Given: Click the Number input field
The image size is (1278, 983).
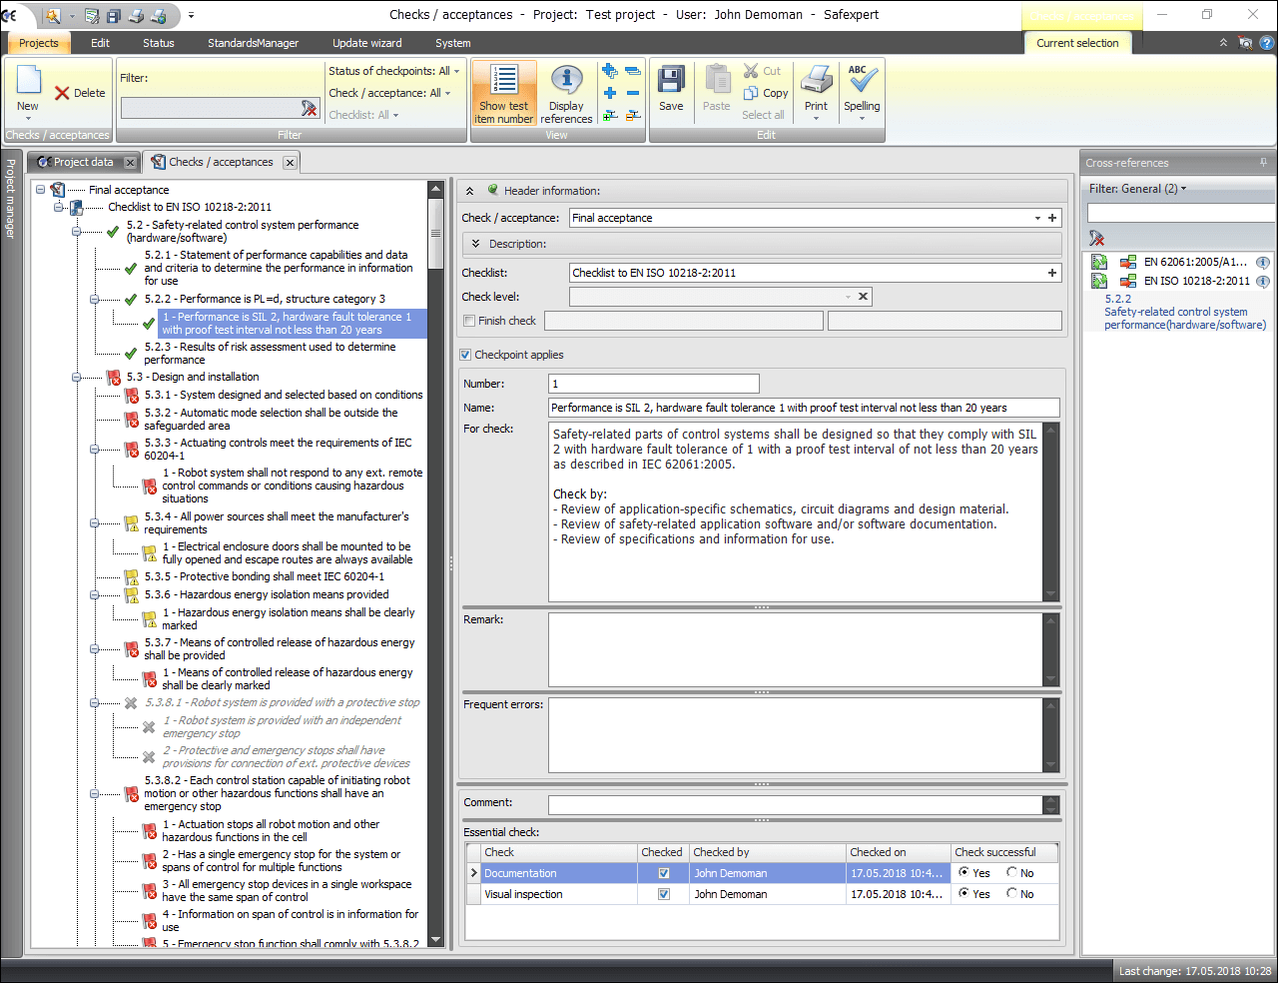Looking at the screenshot, I should click(x=654, y=384).
